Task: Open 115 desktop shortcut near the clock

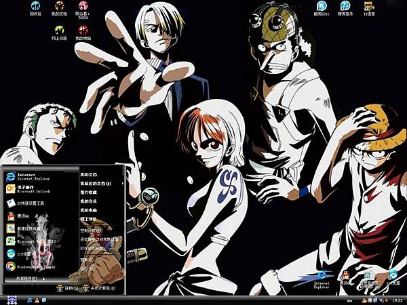Action: click(393, 277)
